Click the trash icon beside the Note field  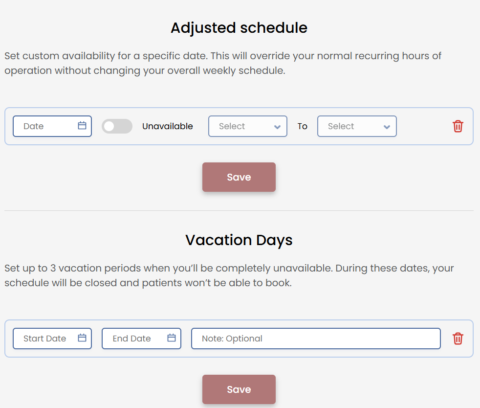458,338
